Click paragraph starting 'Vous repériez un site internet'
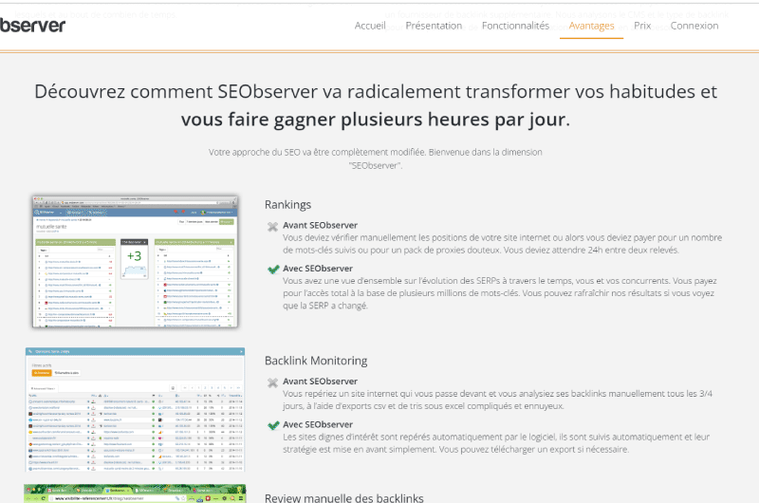This screenshot has height=503, width=759. tap(497, 400)
